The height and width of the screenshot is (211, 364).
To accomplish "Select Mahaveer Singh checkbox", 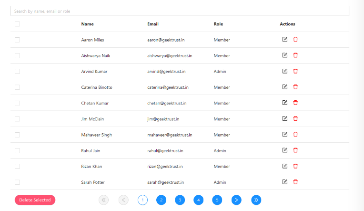I will point(18,135).
